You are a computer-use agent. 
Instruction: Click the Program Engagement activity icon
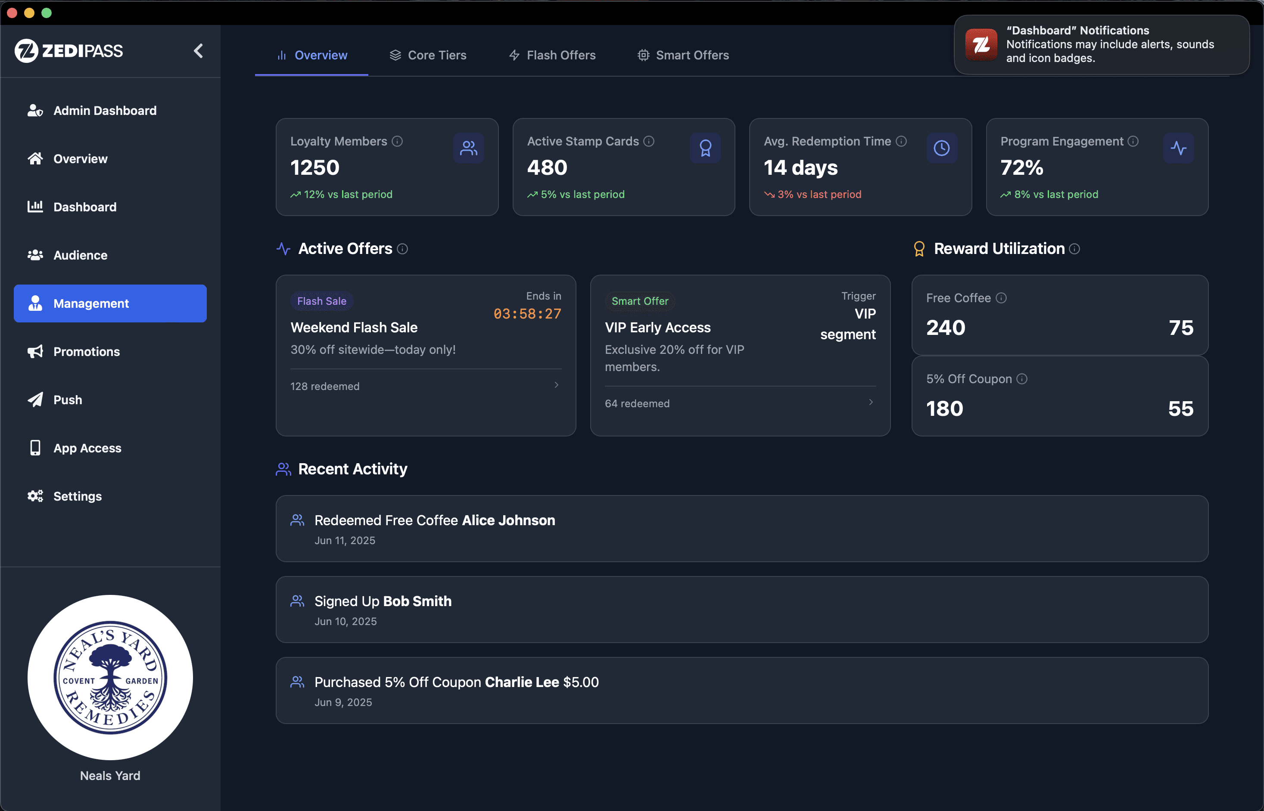point(1178,148)
